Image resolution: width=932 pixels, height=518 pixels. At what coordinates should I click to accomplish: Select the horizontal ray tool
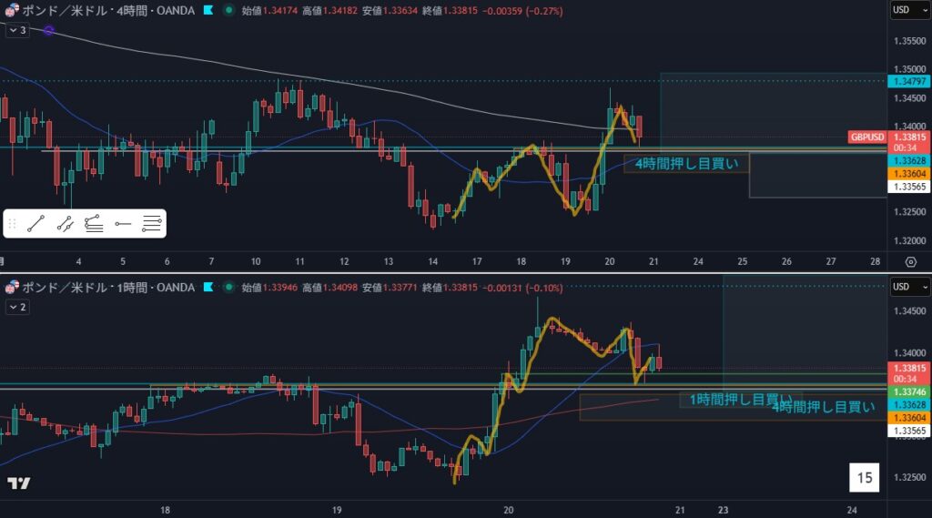[x=123, y=223]
